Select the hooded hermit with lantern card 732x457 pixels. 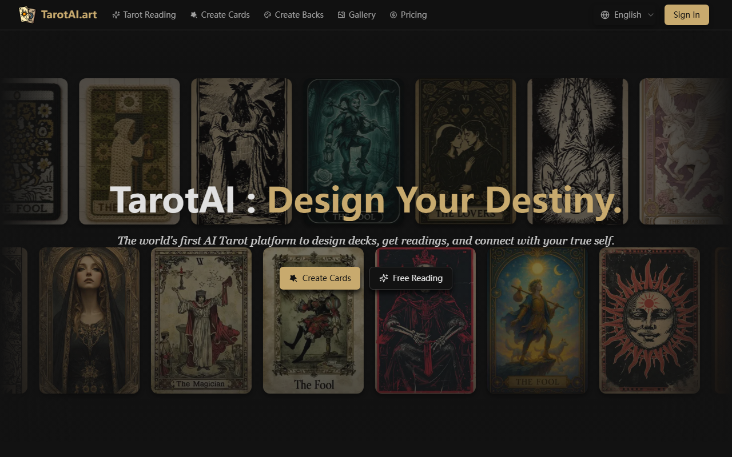pos(129,151)
